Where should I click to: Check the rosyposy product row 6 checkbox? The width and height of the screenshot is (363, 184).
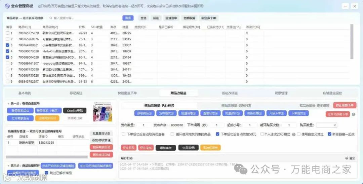point(8,63)
